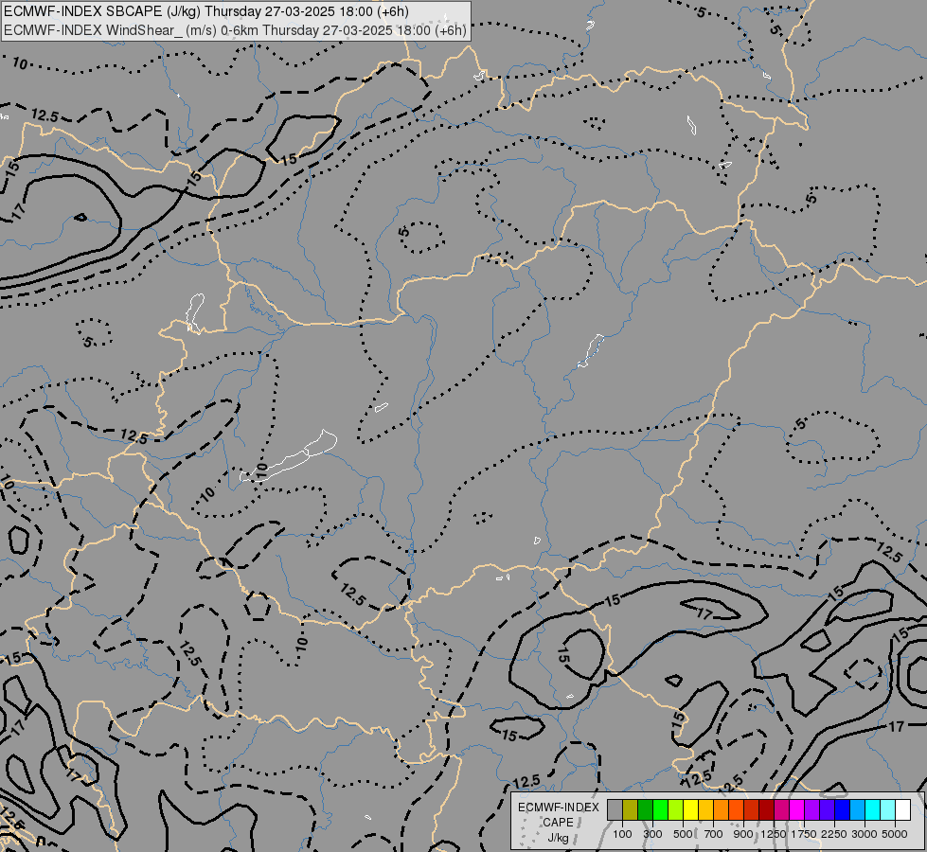Click the legend J/kg unit label
Viewport: 927px width, 852px height.
click(x=558, y=838)
